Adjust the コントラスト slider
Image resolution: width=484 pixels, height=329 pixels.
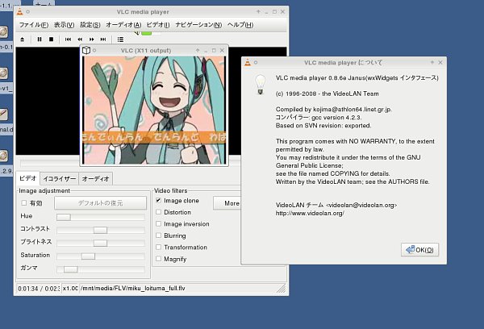tap(100, 230)
